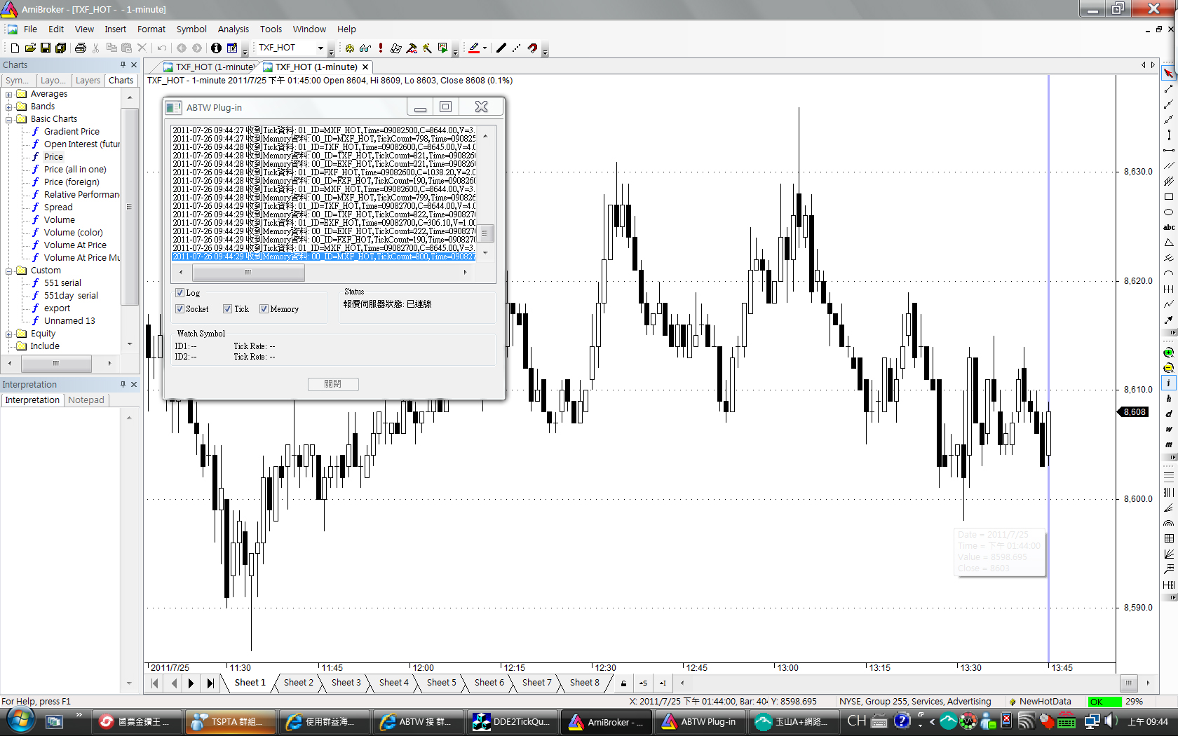Select the abc text drawing tool
This screenshot has height=736, width=1178.
(x=1168, y=227)
